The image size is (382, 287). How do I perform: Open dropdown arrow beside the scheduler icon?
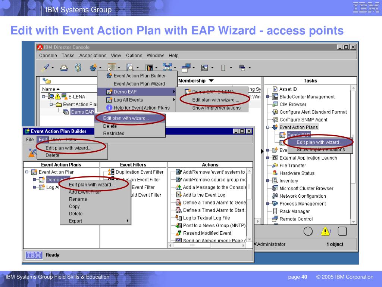119,68
